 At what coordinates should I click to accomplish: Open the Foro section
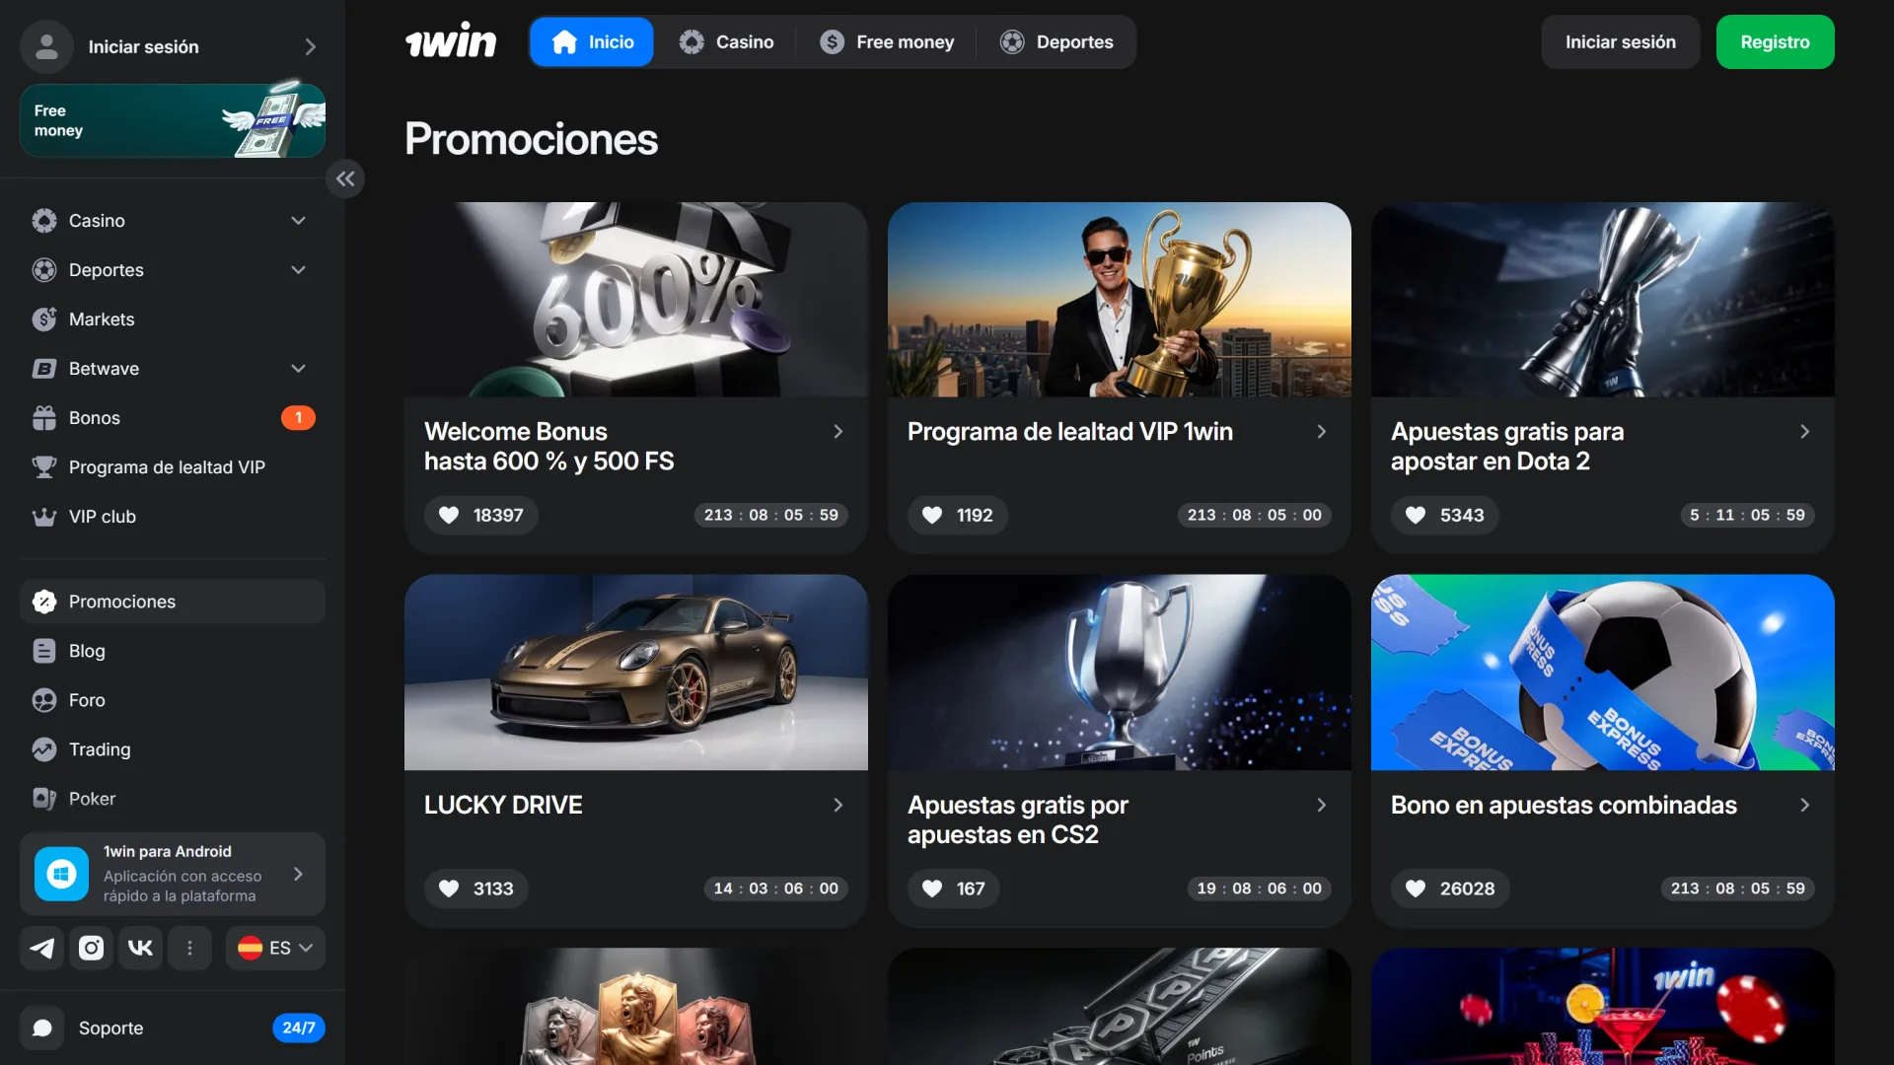coord(173,699)
